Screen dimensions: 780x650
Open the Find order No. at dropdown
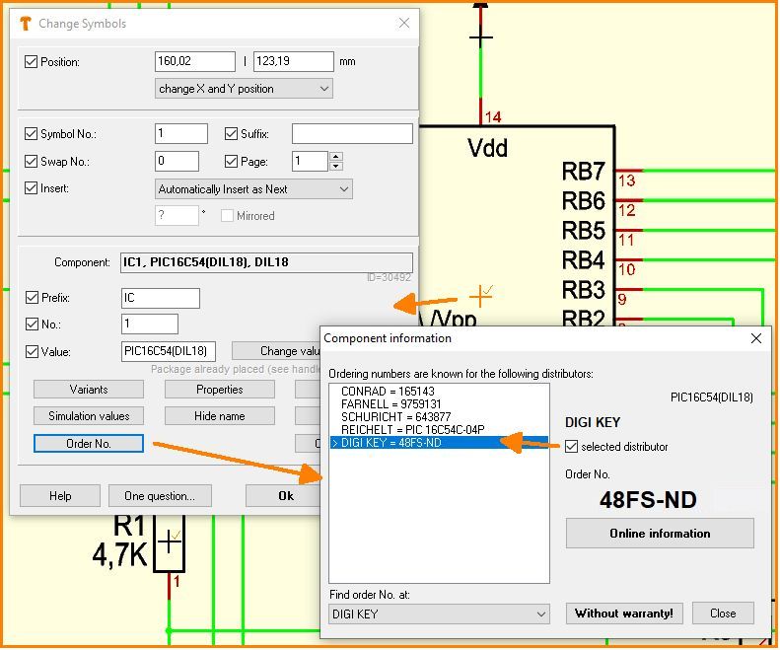[439, 614]
